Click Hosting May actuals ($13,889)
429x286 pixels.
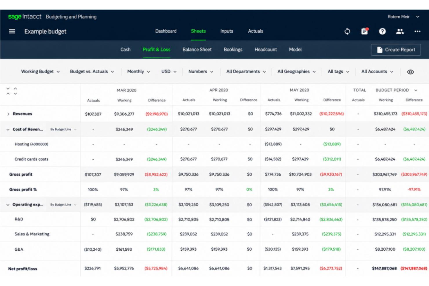click(273, 144)
